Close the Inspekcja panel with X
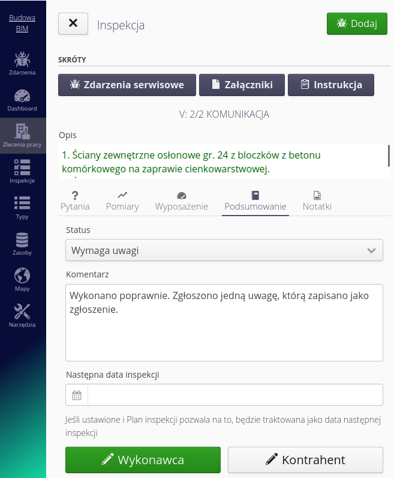The height and width of the screenshot is (478, 394). click(x=73, y=23)
